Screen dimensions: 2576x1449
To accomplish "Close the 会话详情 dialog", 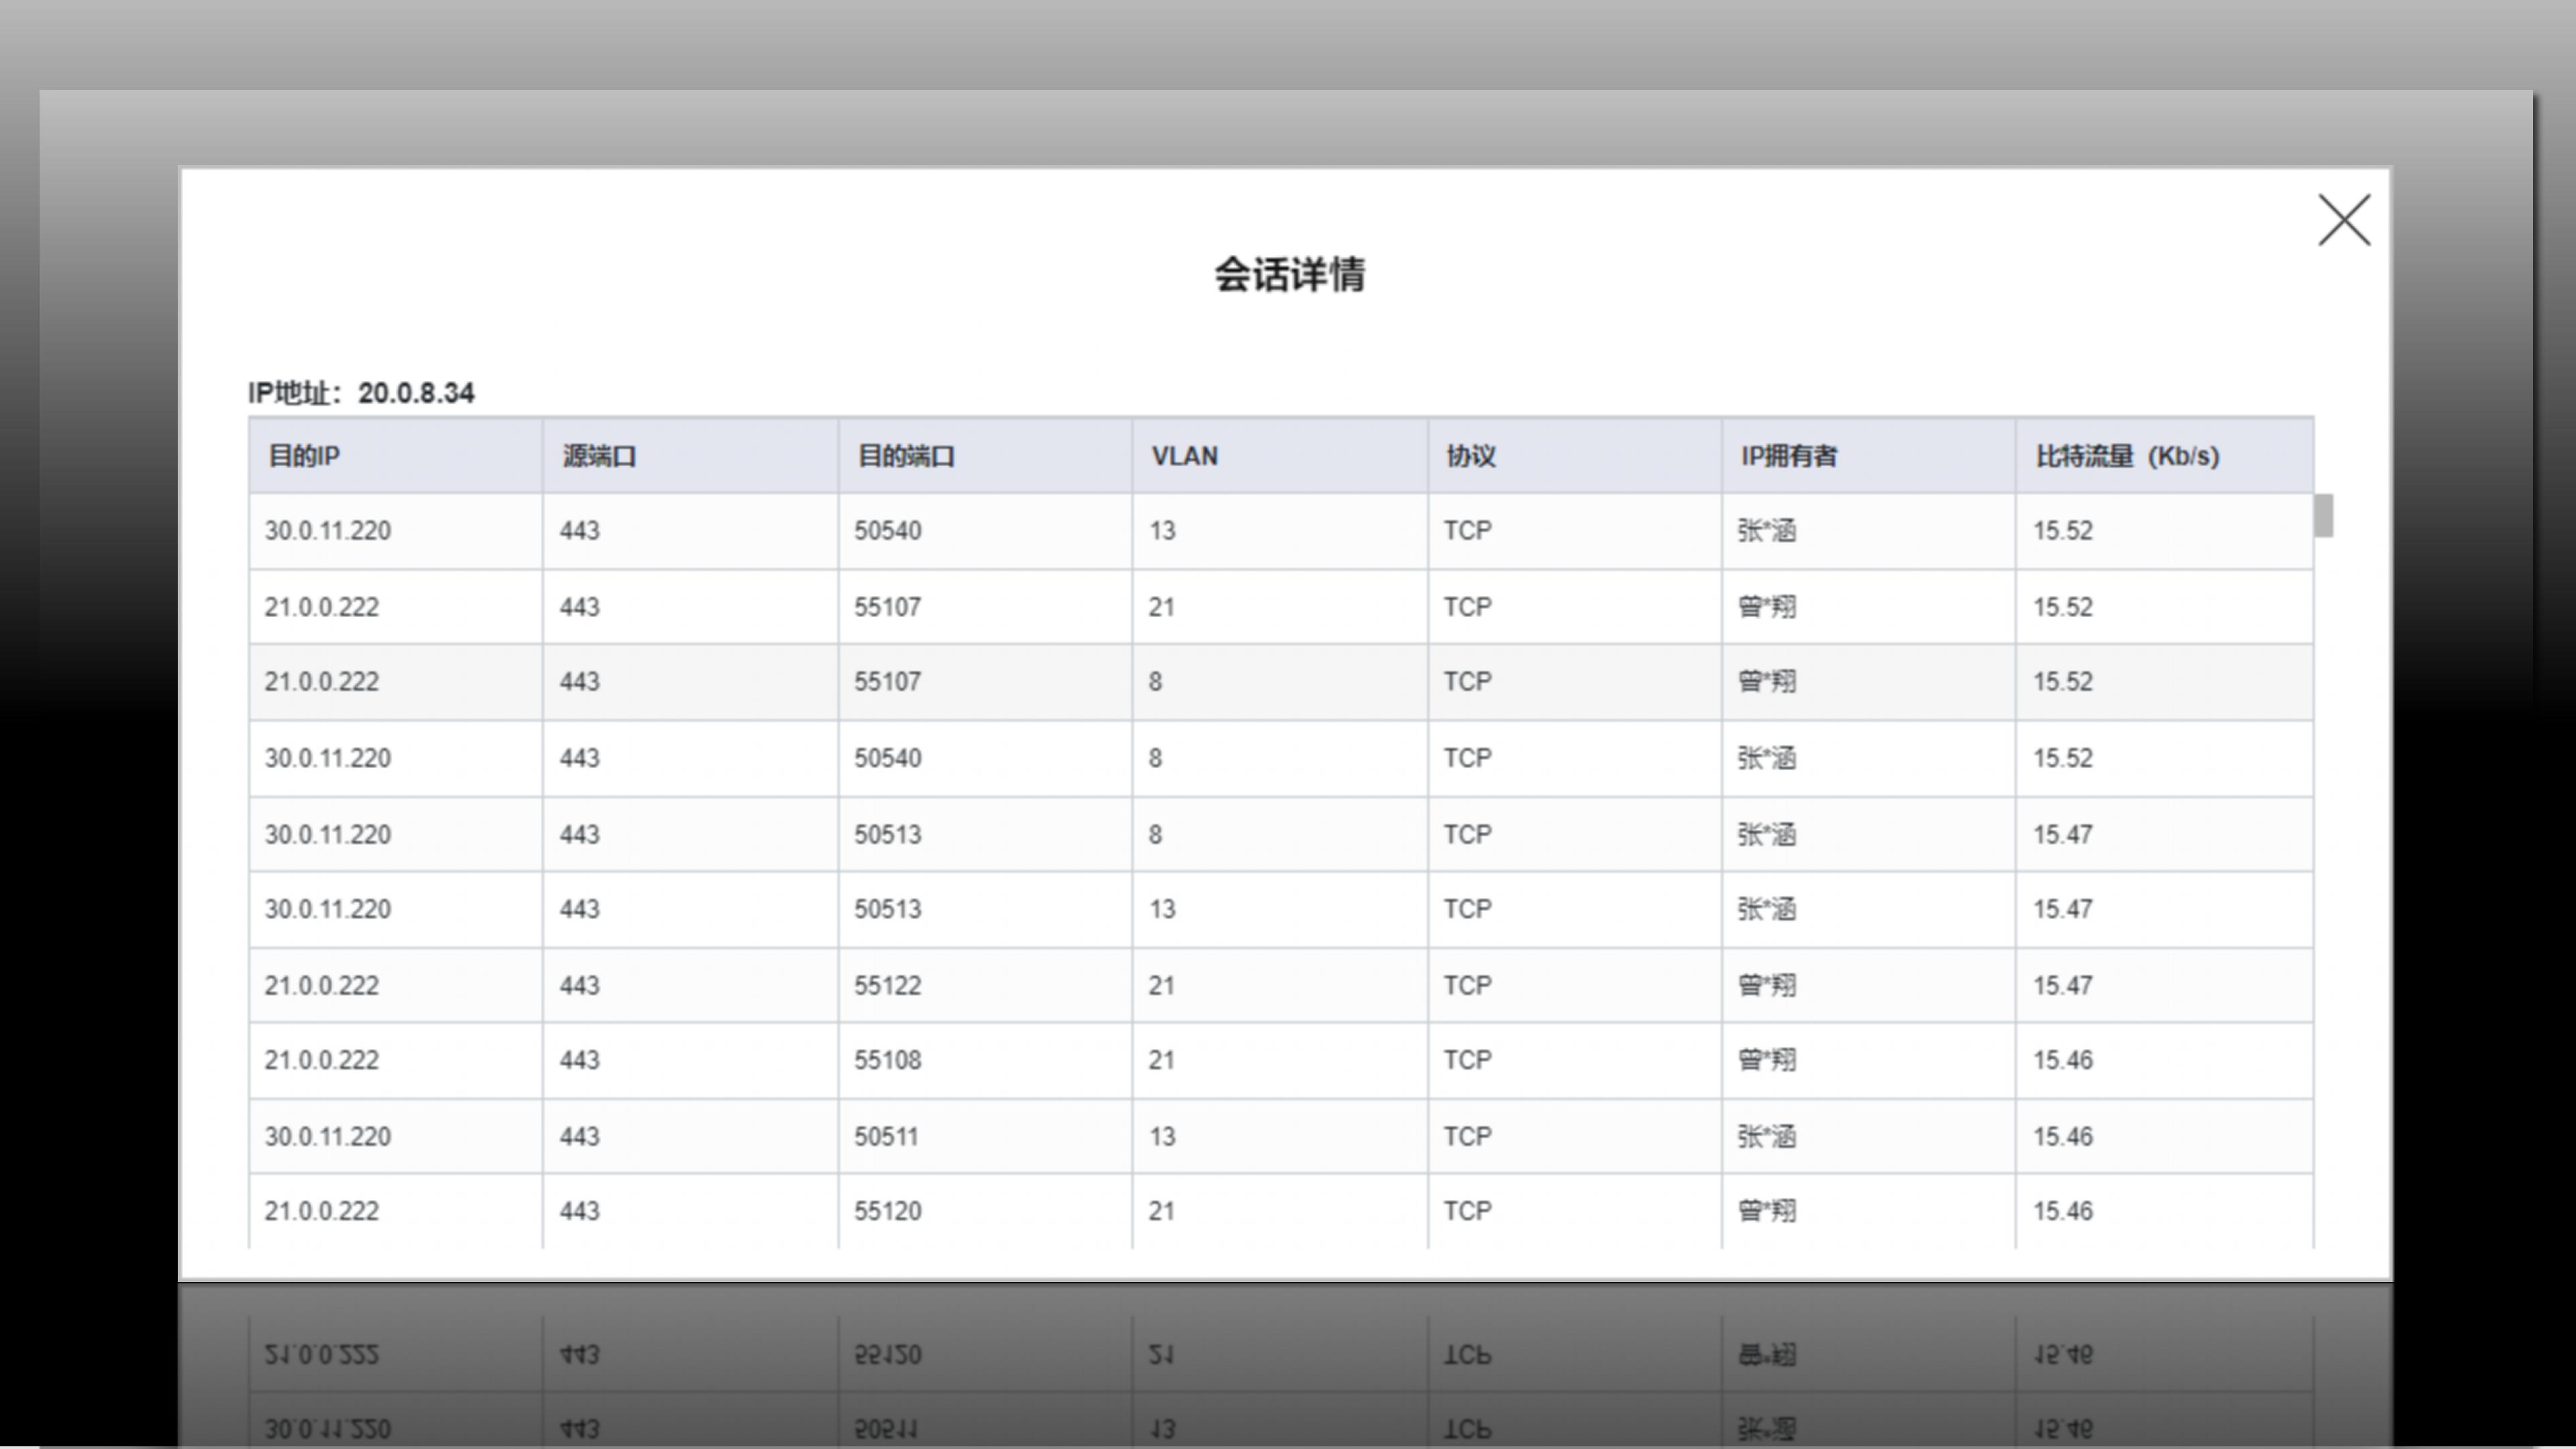I will click(x=2343, y=220).
